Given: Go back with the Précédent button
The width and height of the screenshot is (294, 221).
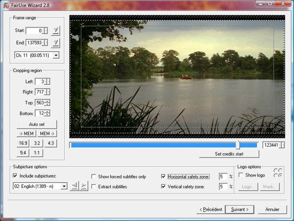Looking at the screenshot, I should (x=210, y=209).
